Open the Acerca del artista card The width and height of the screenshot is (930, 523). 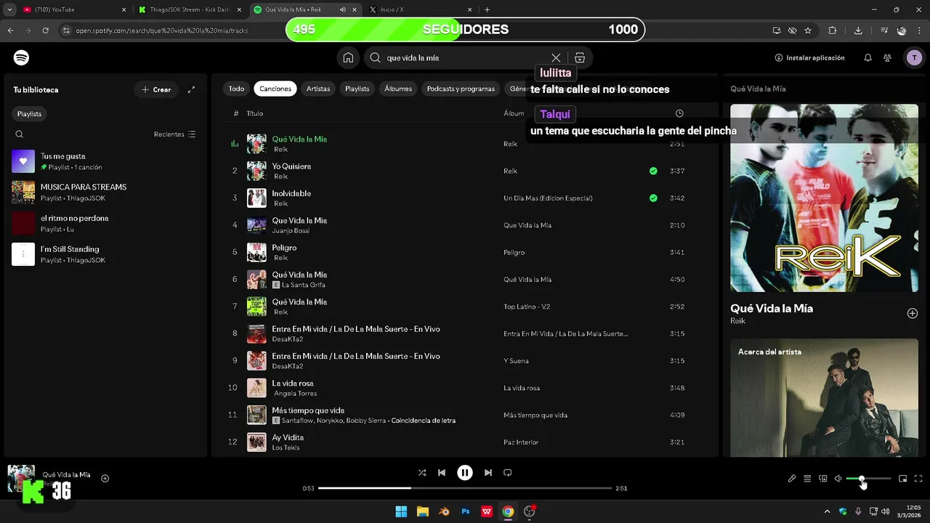pyautogui.click(x=824, y=398)
